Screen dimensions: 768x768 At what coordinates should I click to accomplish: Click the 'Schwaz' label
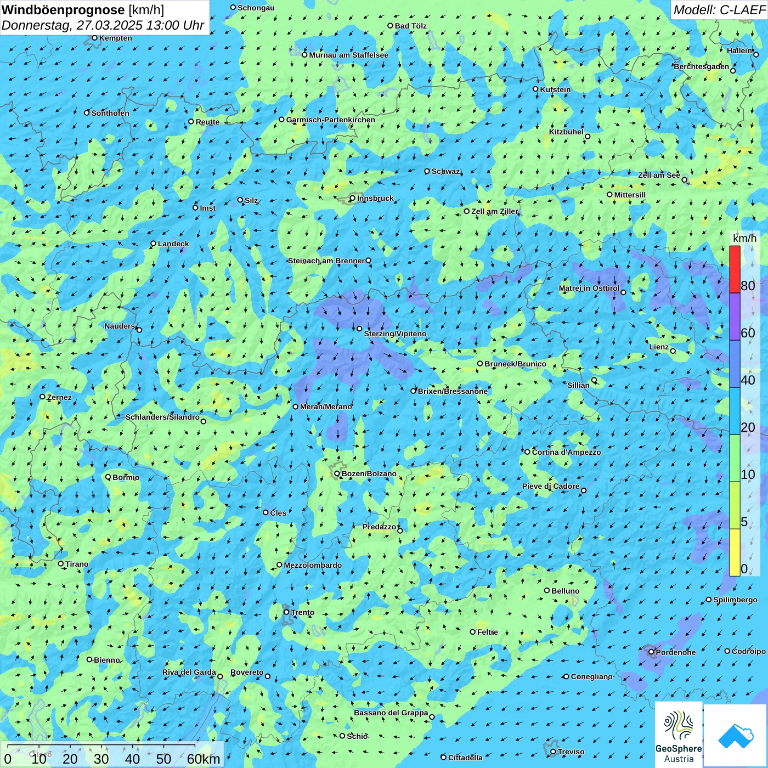tap(445, 171)
